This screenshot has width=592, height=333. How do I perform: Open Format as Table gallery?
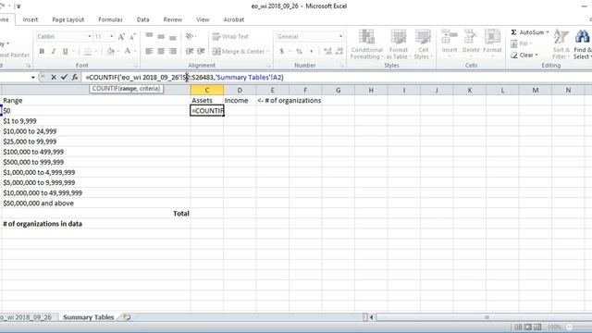[x=398, y=44]
